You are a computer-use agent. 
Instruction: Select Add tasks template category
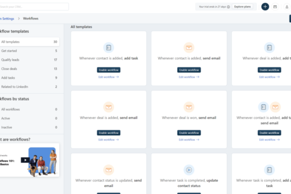[x=29, y=78]
